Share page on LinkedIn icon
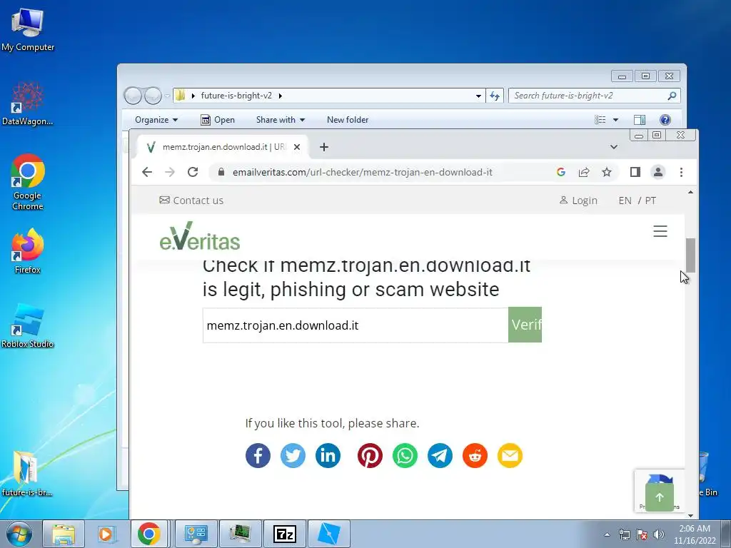The image size is (731, 548). (328, 456)
